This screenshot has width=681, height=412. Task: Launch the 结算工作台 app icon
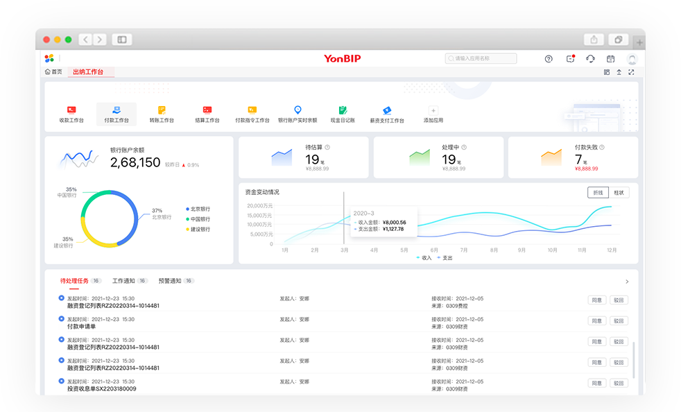[x=207, y=110]
